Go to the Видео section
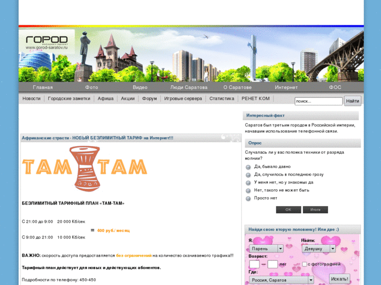Screen dimensions: 381x285 click(x=140, y=87)
